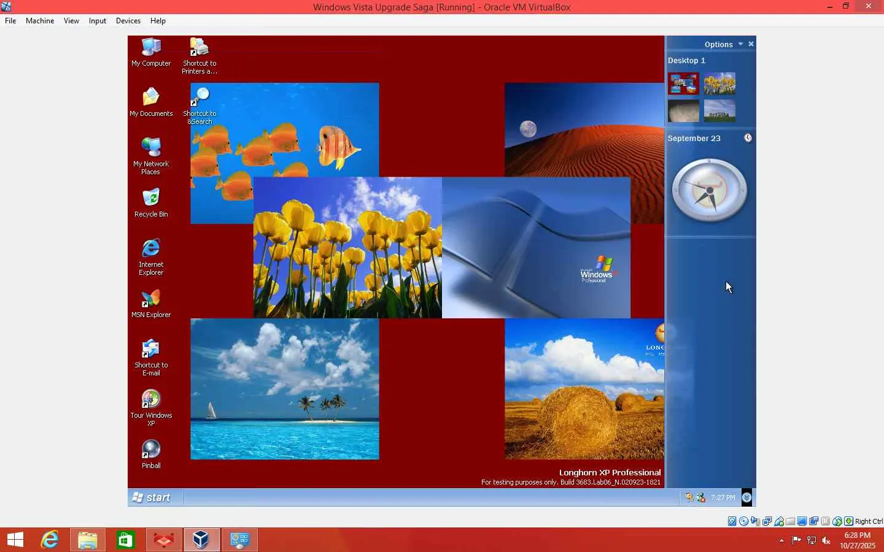
Task: Click the CPU virtualization status icon
Action: click(x=826, y=521)
